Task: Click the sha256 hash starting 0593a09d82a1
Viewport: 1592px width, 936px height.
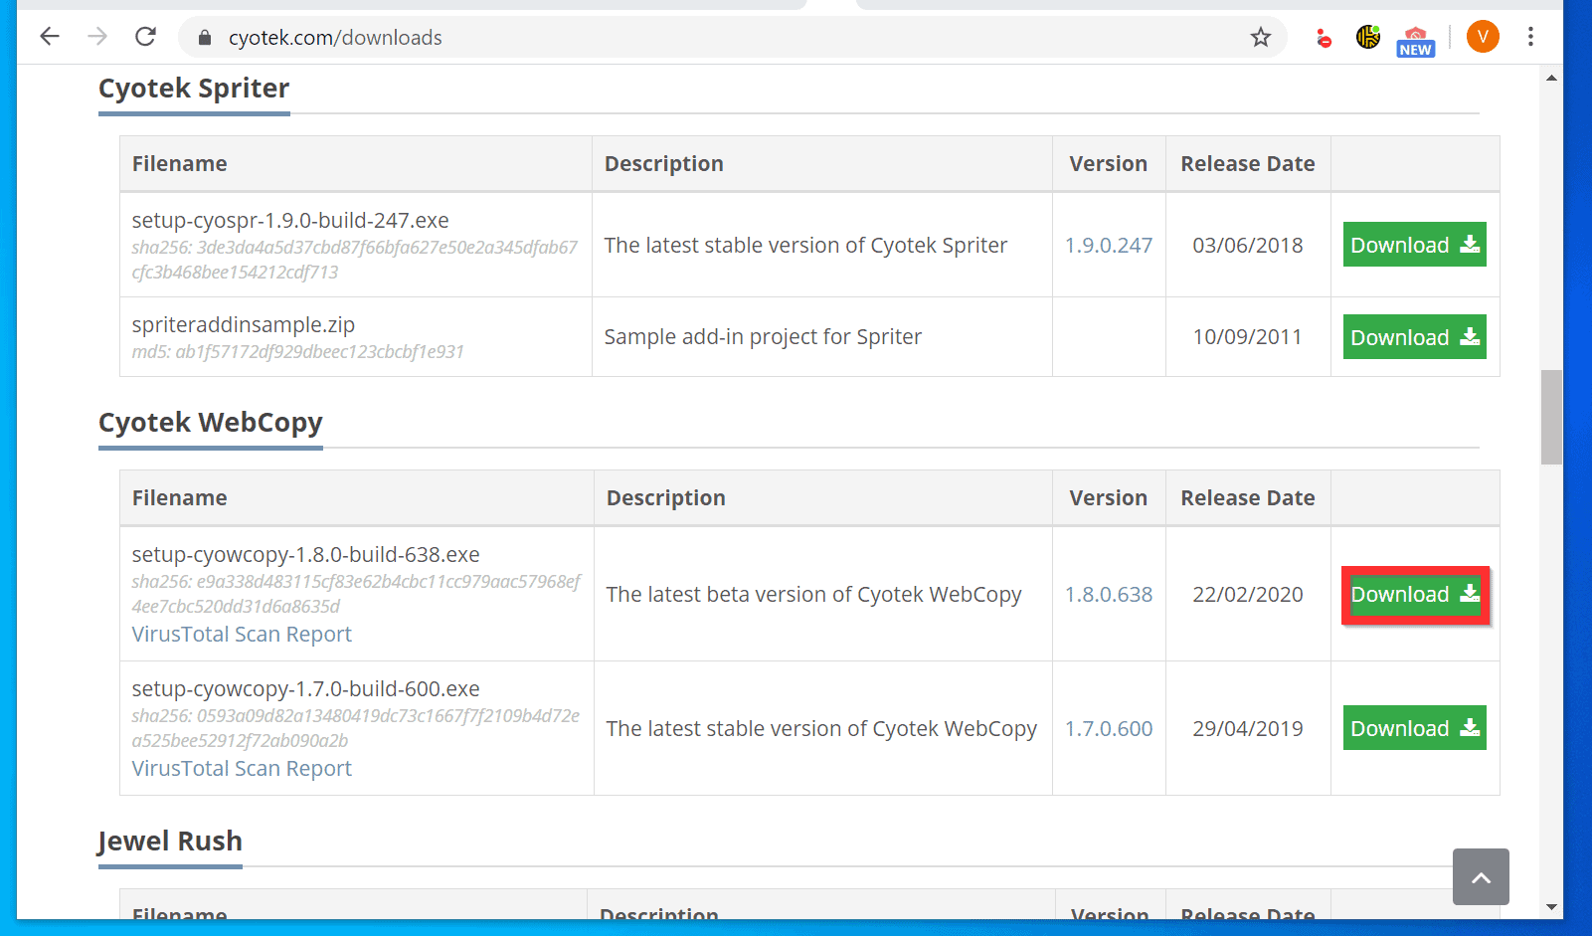Action: click(356, 728)
